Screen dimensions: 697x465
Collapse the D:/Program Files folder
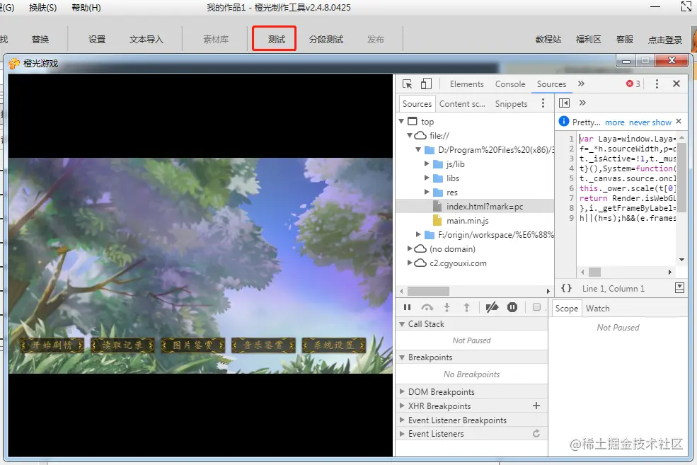tap(418, 149)
